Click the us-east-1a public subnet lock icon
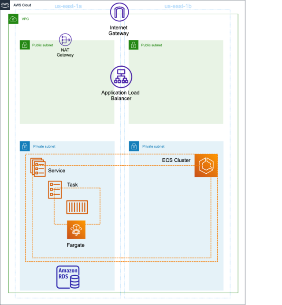The width and height of the screenshot is (282, 305). tap(25, 45)
